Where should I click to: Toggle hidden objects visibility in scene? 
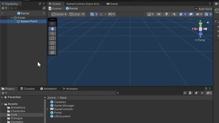click(191, 14)
